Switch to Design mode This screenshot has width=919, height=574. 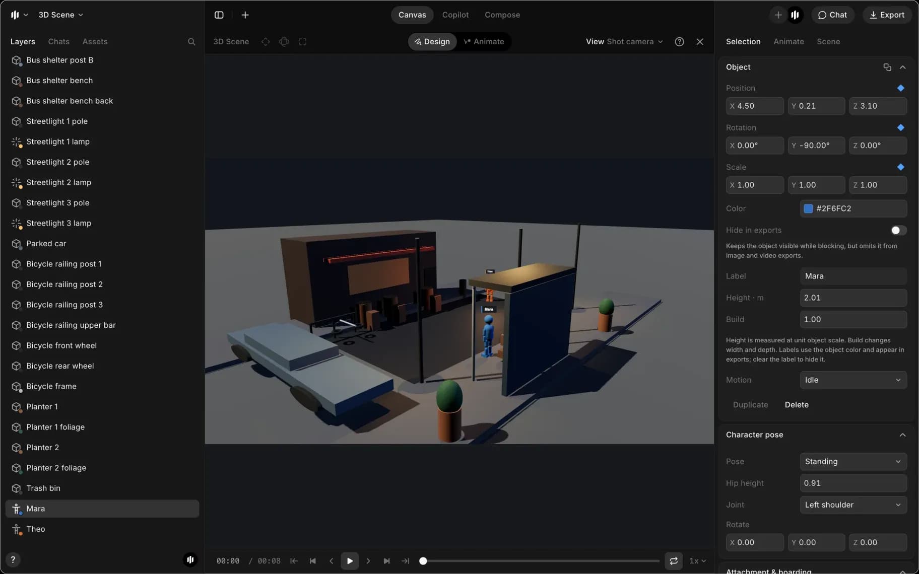[432, 42]
